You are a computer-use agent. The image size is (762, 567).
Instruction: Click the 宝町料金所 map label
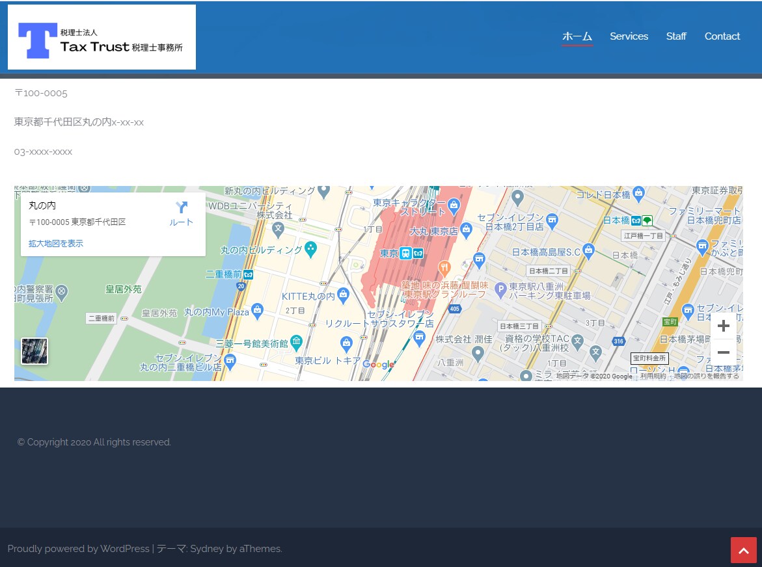tap(649, 358)
